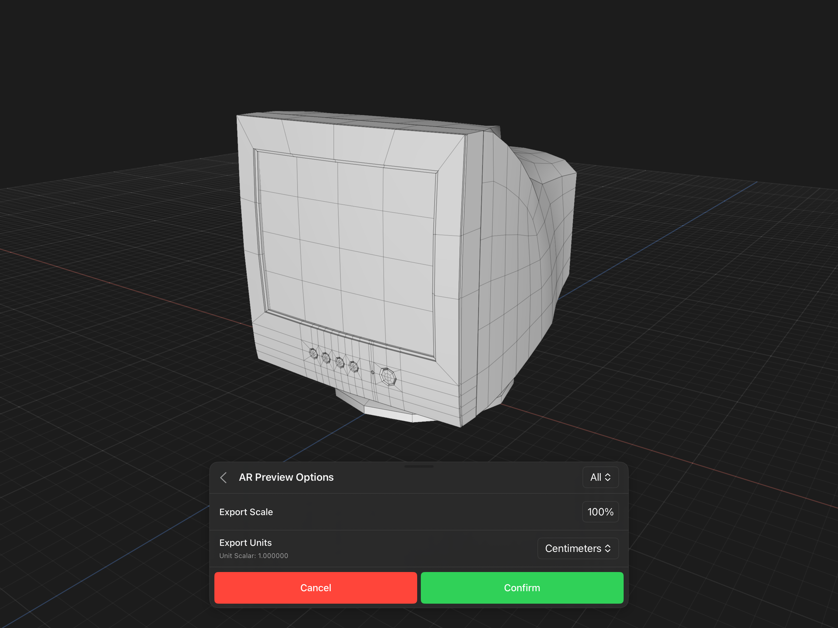Click the Unit Scalar value text
Screen dimensions: 838x628
[x=253, y=556]
